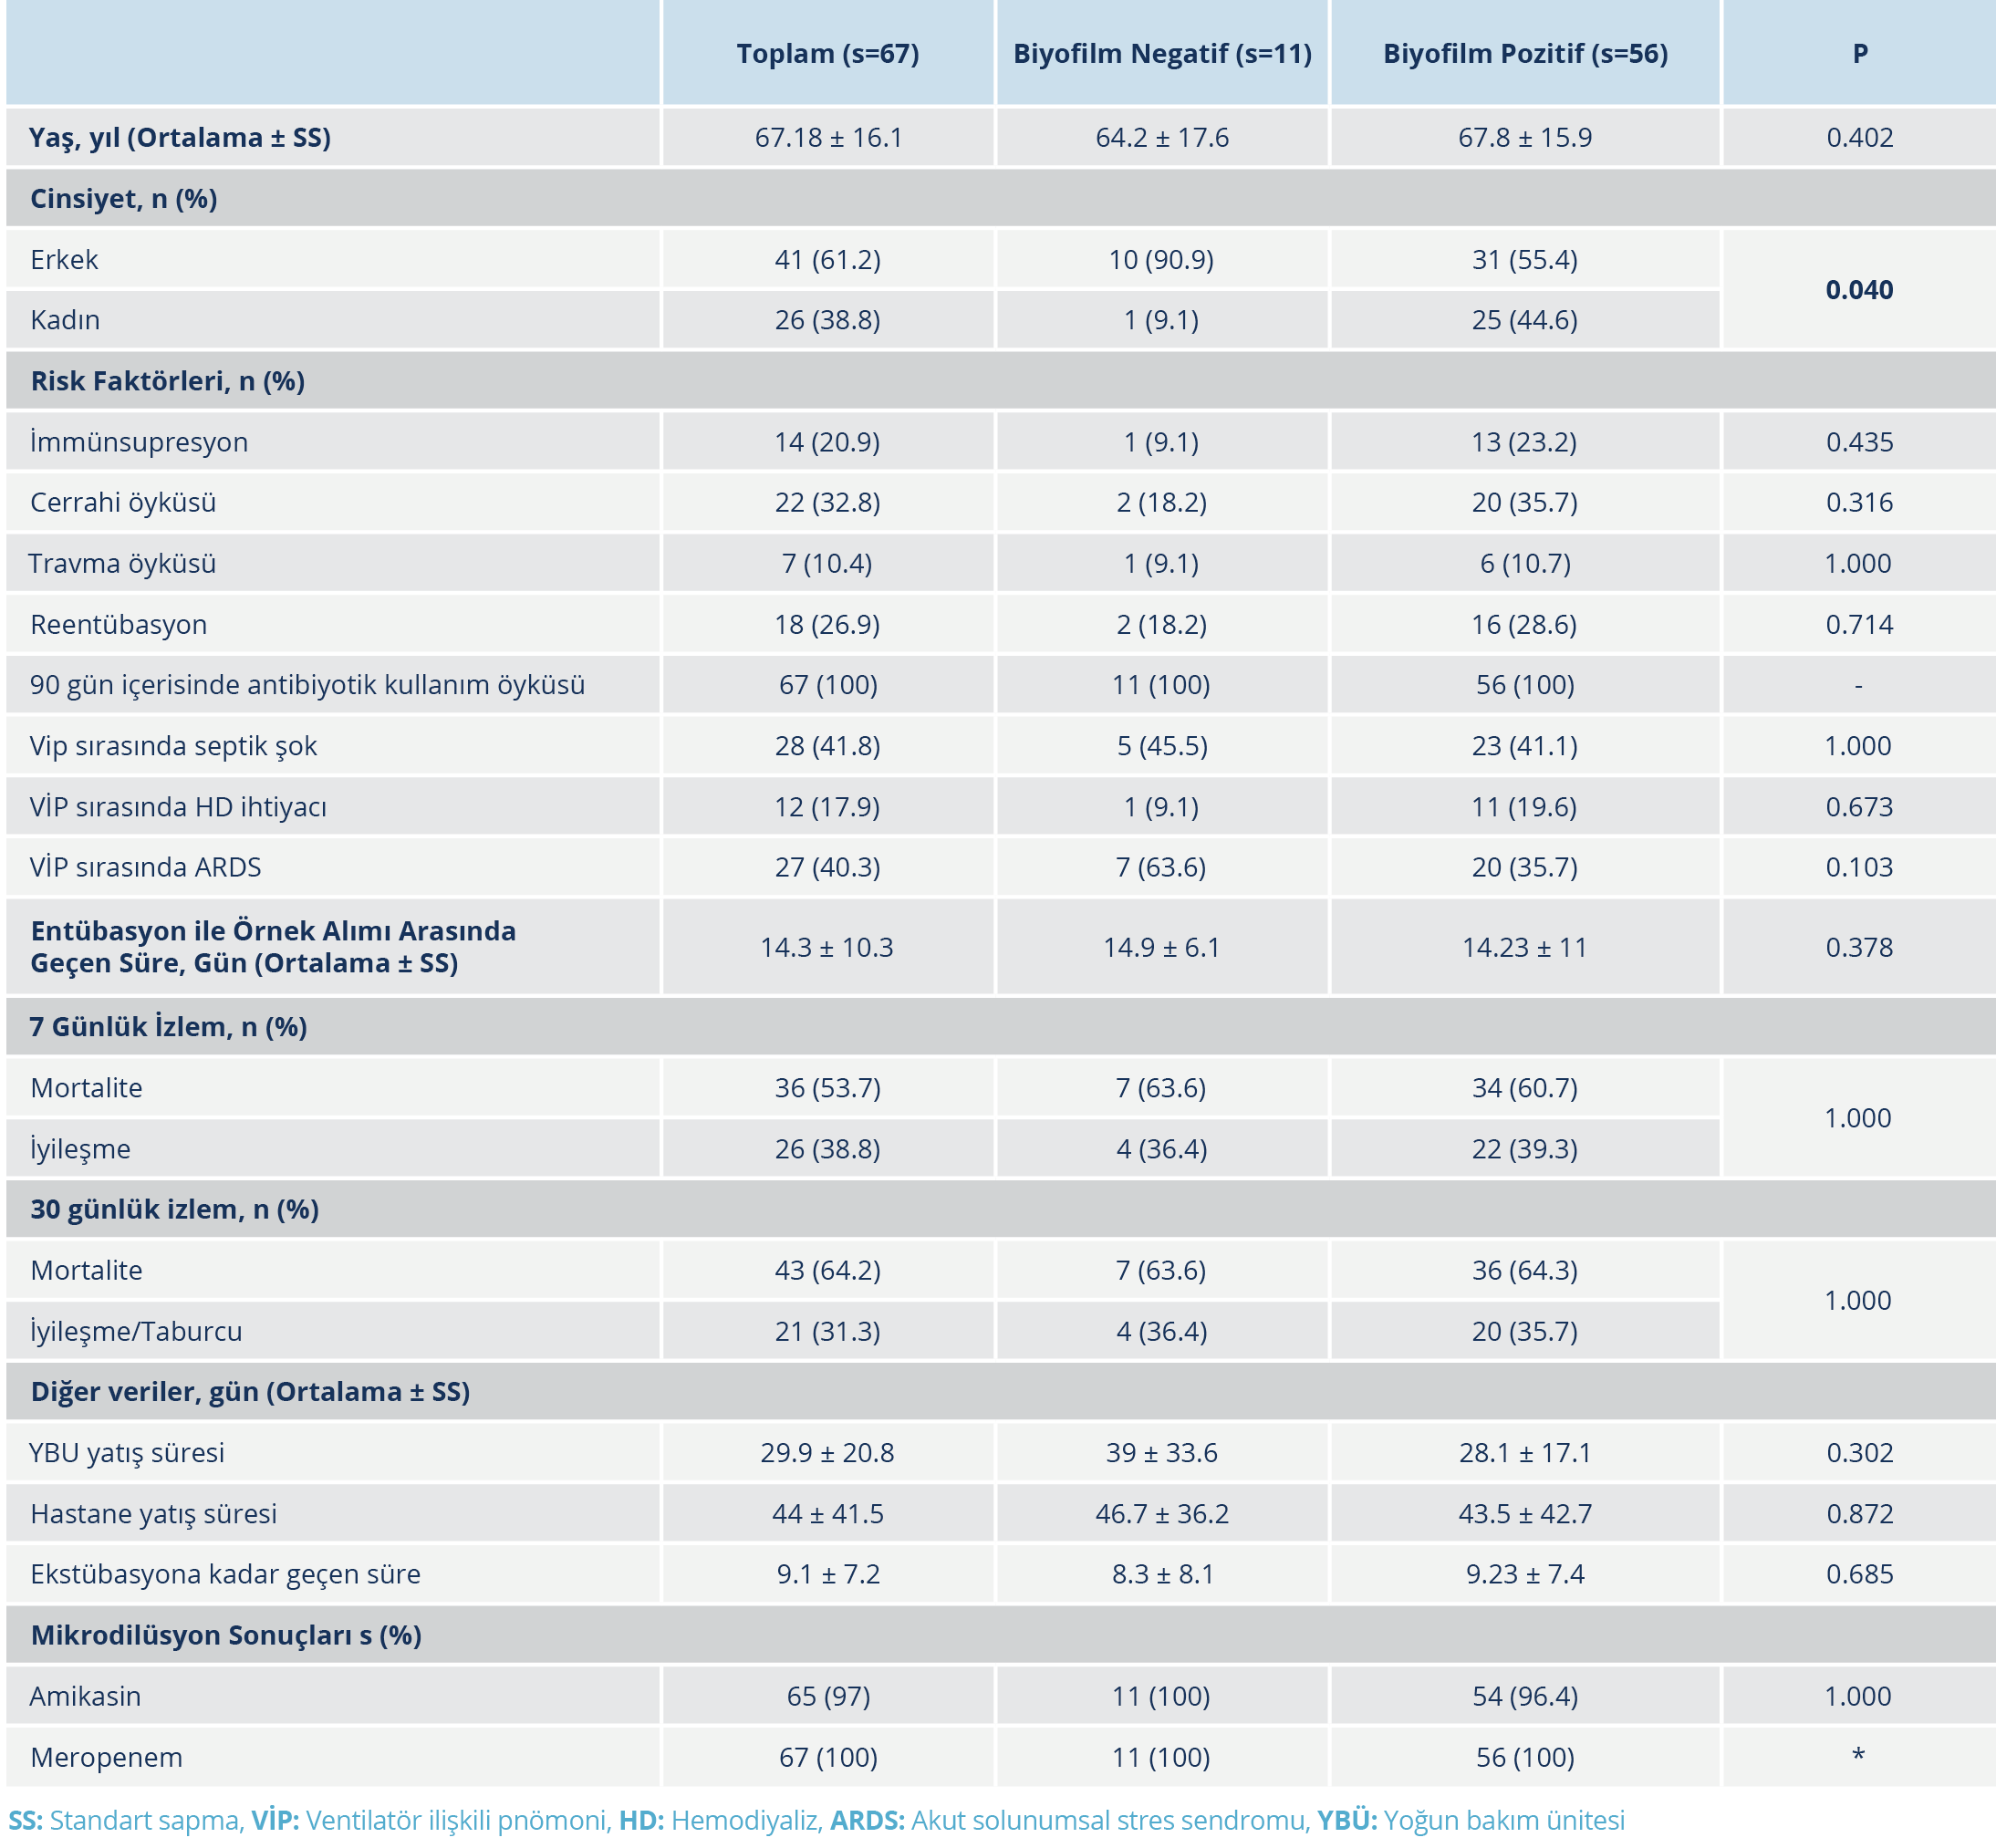Select the 7 Günlük İzlem section heading

click(168, 1027)
